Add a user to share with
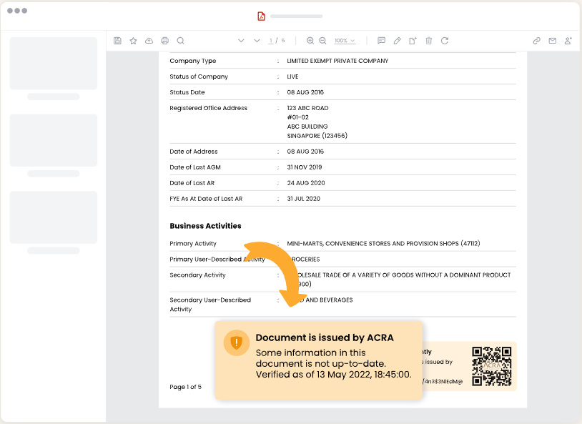Image resolution: width=582 pixels, height=424 pixels. pyautogui.click(x=568, y=41)
